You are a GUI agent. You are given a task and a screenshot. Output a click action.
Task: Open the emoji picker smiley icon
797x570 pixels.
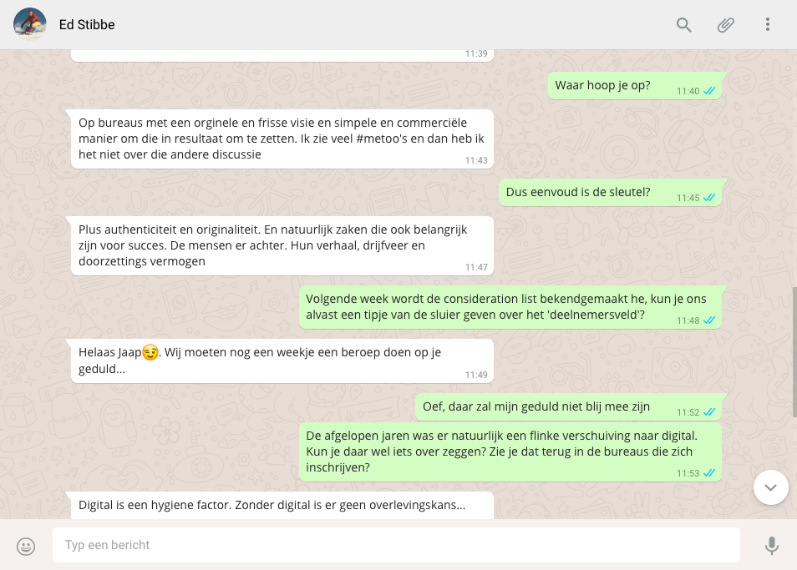pyautogui.click(x=26, y=546)
